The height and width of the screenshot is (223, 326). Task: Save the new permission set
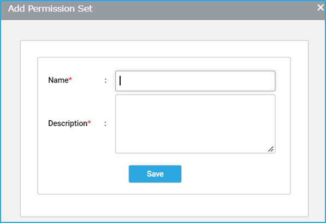tap(155, 174)
